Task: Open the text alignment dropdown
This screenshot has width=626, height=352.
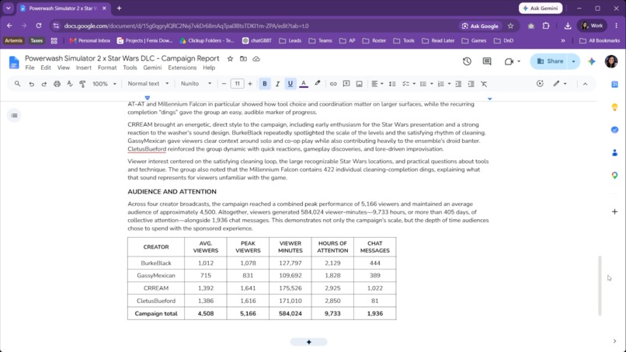Action: pos(377,84)
